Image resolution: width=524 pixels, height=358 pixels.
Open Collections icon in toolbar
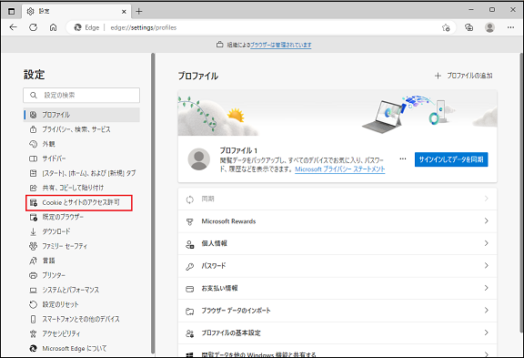coord(469,27)
